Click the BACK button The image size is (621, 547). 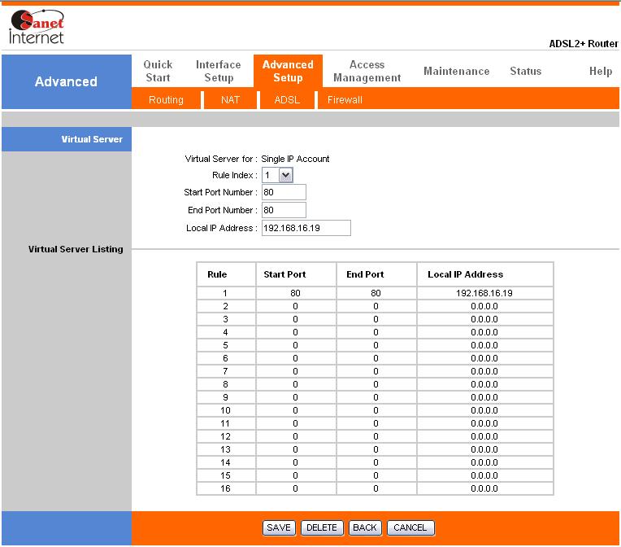365,527
